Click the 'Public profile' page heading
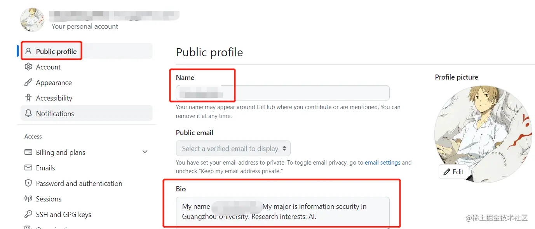The height and width of the screenshot is (229, 535). (209, 52)
